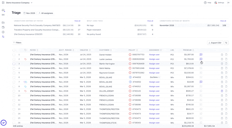Image resolution: width=232 pixels, height=128 pixels.
Task: Open the broadcast signal icon in sidebar
Action: point(3,15)
